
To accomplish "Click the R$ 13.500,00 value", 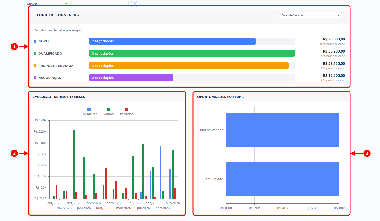I will click(334, 76).
